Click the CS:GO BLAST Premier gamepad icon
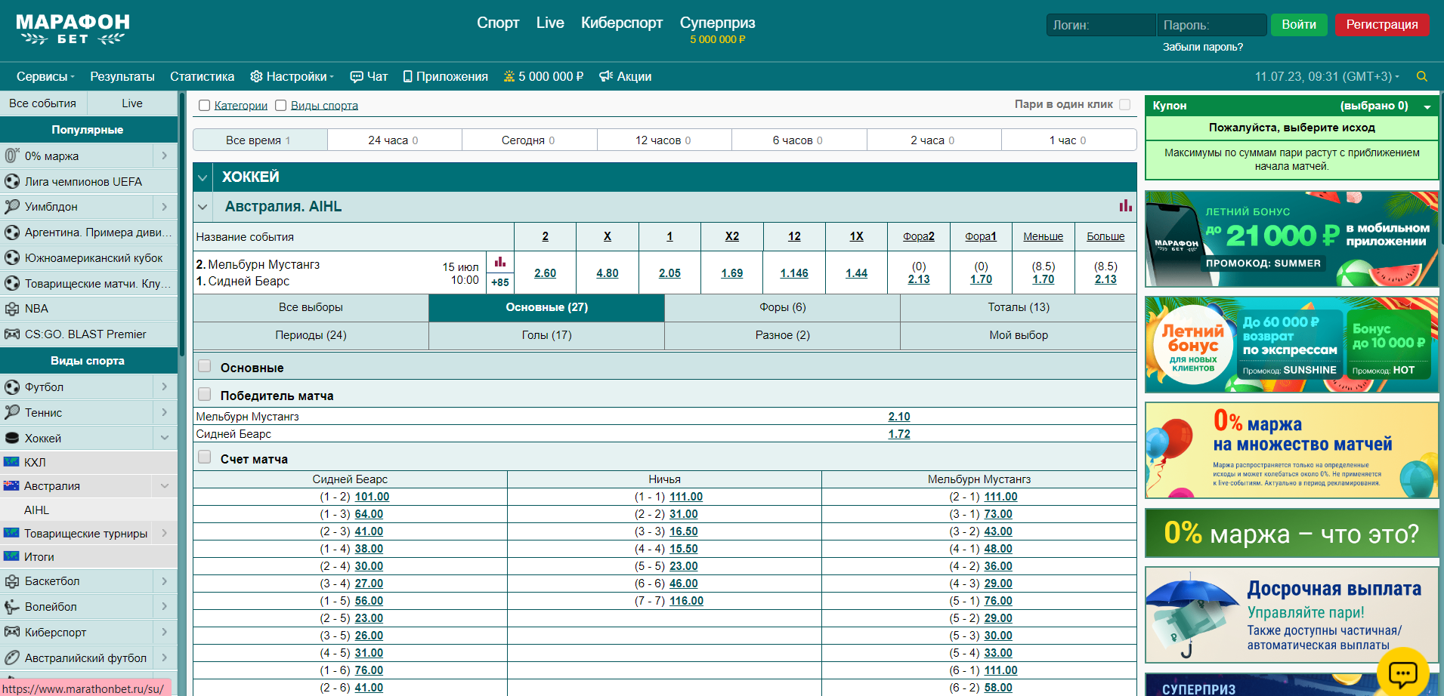The height and width of the screenshot is (696, 1444). 12,334
